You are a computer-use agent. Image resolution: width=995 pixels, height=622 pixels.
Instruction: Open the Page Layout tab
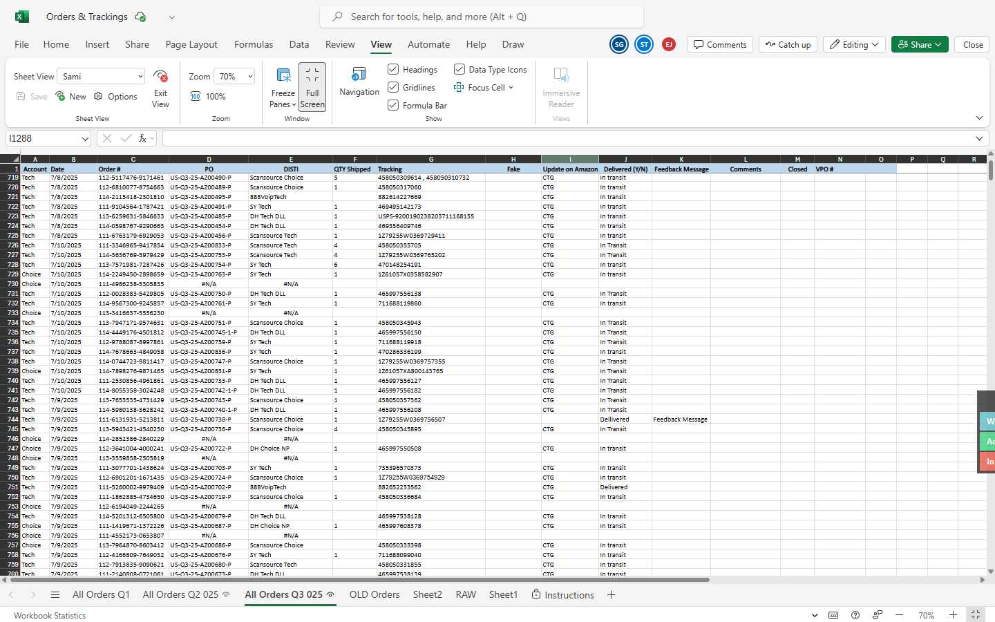[191, 44]
